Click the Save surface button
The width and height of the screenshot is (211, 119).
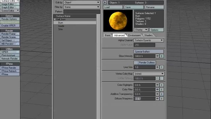pos(134,7)
